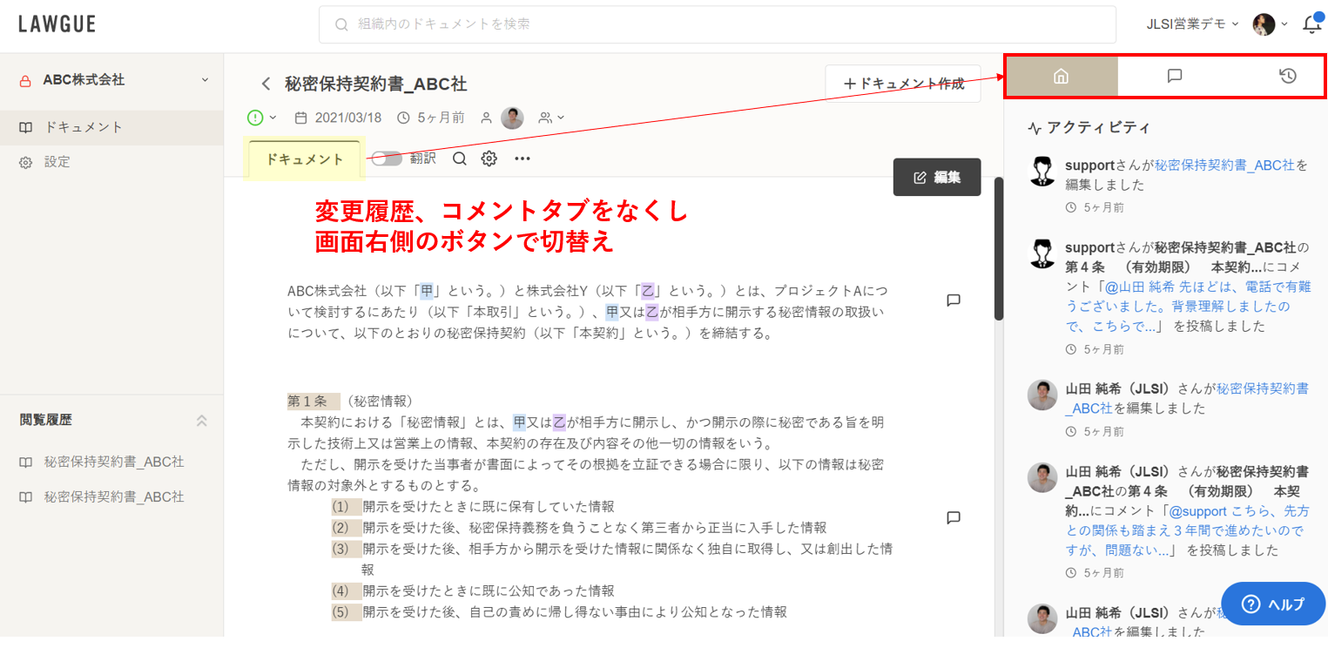This screenshot has height=648, width=1328.
Task: Expand the ABC株式会社 workspace dropdown
Action: pyautogui.click(x=205, y=80)
